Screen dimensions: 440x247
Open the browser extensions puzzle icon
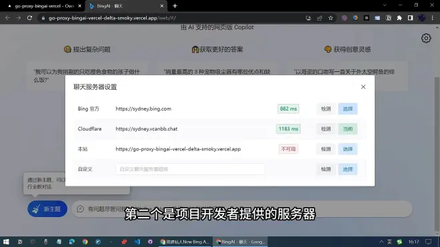pyautogui.click(x=399, y=18)
